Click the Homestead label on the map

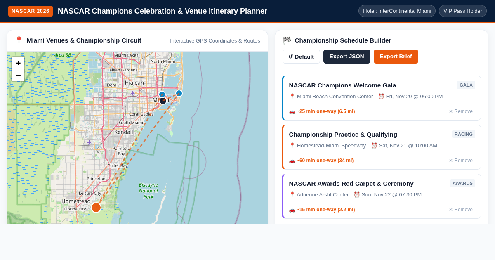76,201
